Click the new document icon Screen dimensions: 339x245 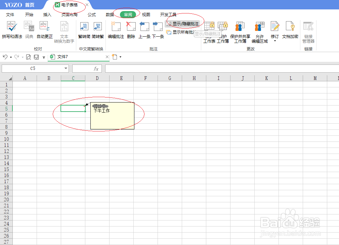(x=115, y=57)
